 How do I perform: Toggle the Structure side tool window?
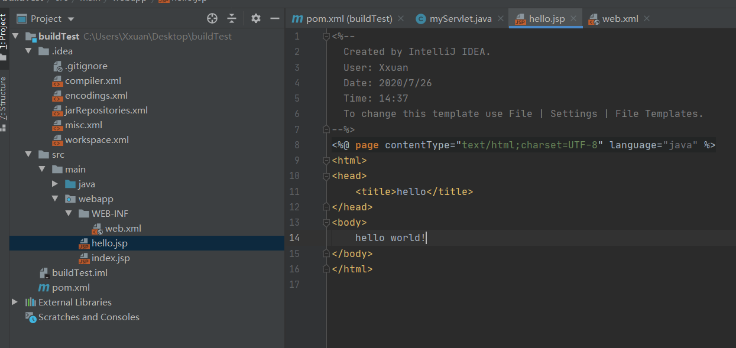pos(4,103)
